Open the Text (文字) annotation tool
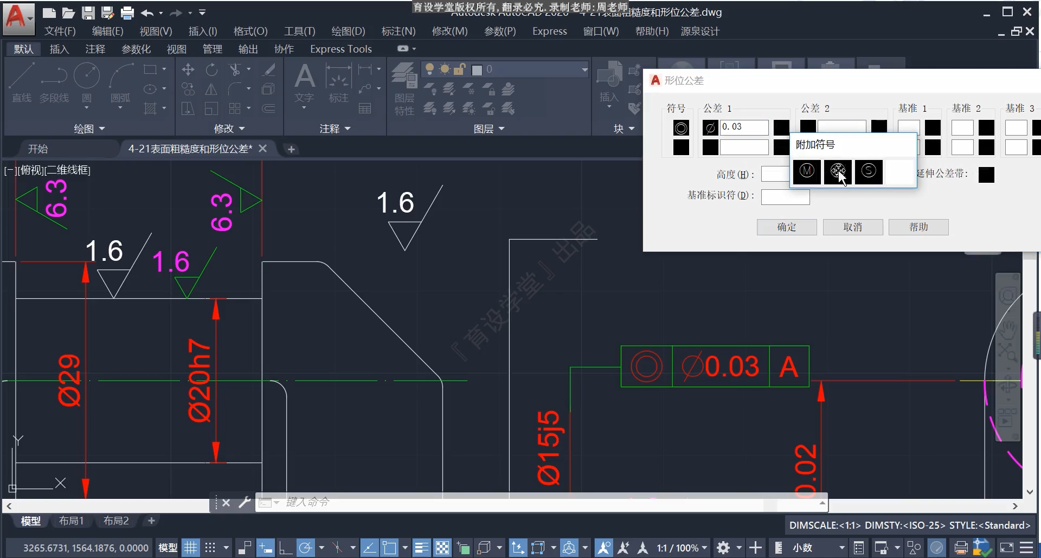 [x=304, y=82]
